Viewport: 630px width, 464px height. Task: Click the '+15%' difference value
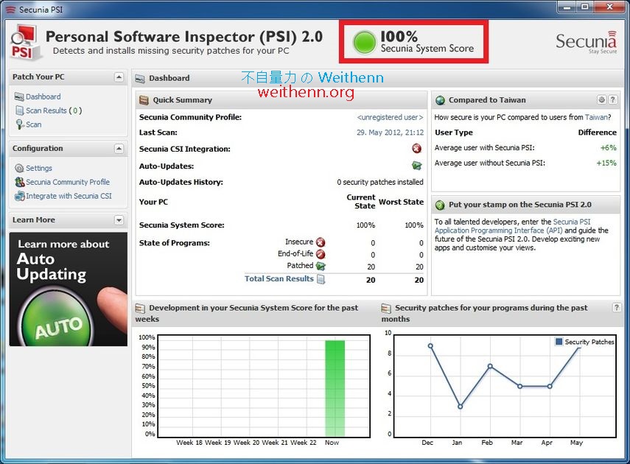606,163
